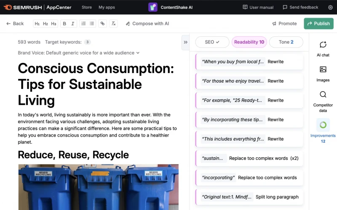This screenshot has height=210, width=337.
Task: Insert a numbered list
Action: (83, 24)
